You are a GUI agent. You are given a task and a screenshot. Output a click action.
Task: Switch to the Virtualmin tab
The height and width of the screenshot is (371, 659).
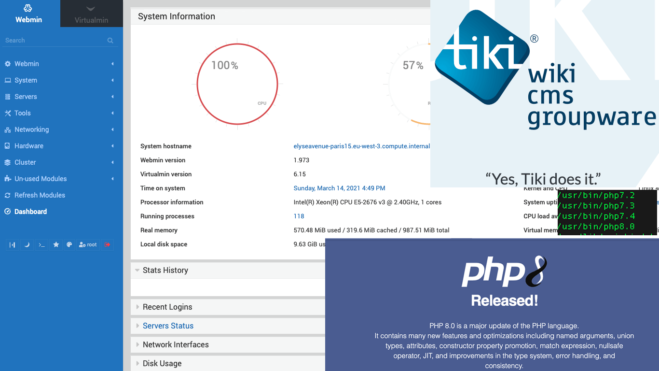(91, 14)
